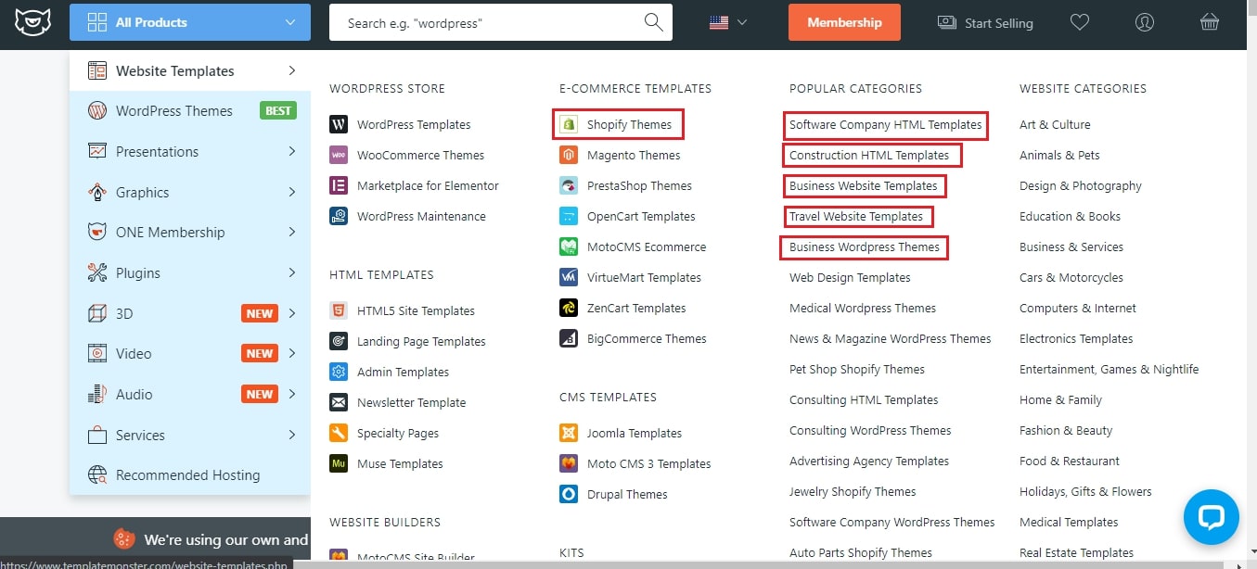Image resolution: width=1257 pixels, height=569 pixels.
Task: Open Computers & Internet category link
Action: tap(1078, 308)
